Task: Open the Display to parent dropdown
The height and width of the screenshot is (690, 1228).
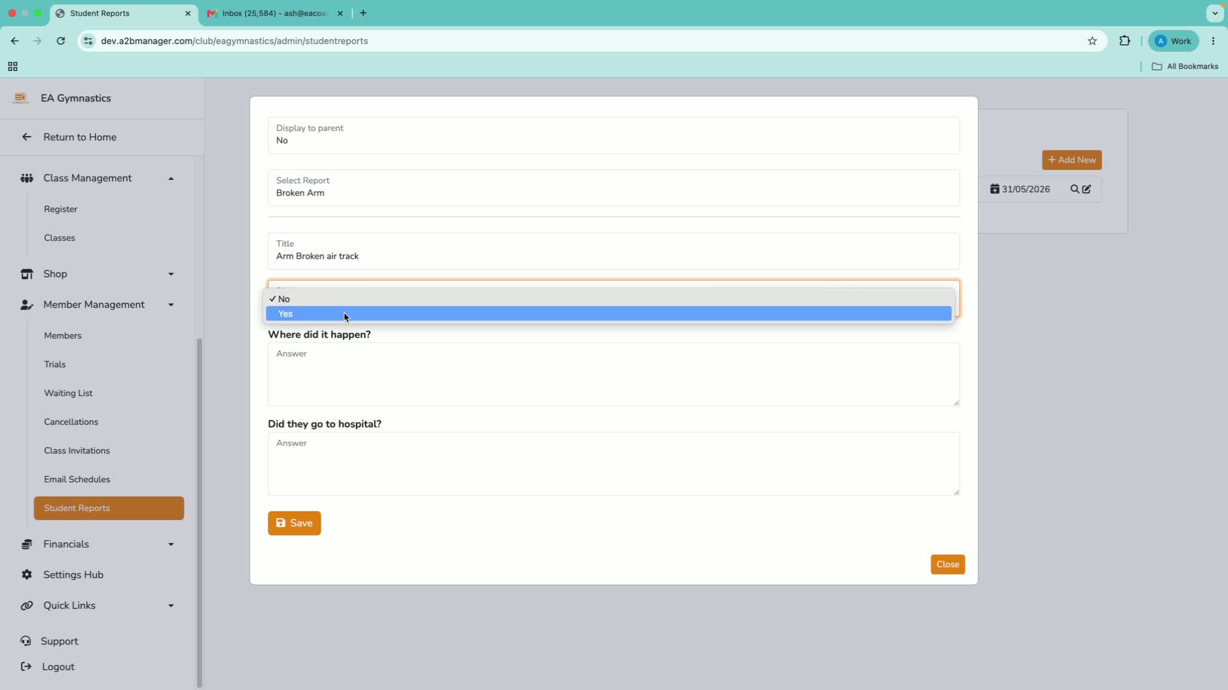Action: 613,135
